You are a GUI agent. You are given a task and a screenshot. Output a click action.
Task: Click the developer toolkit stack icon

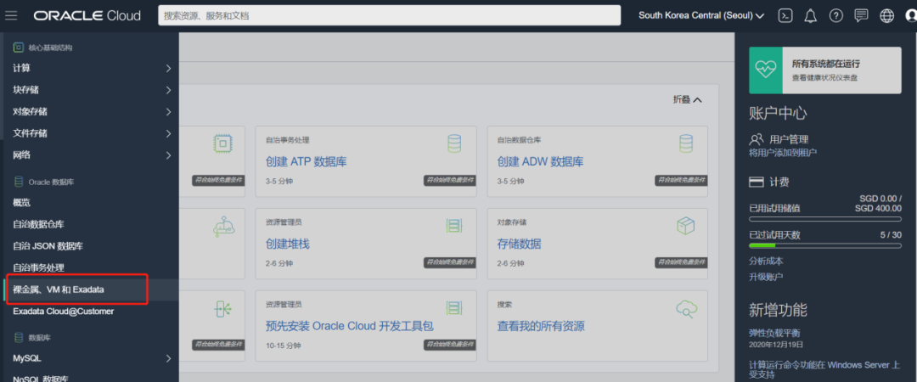[x=453, y=308]
